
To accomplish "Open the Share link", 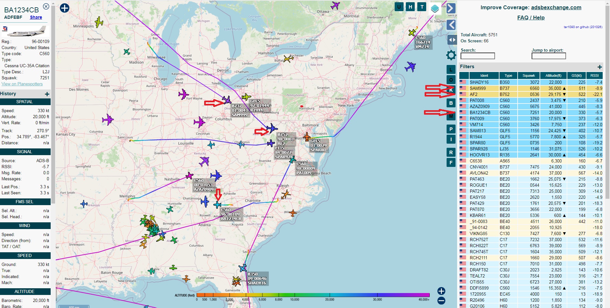I will click(x=36, y=17).
